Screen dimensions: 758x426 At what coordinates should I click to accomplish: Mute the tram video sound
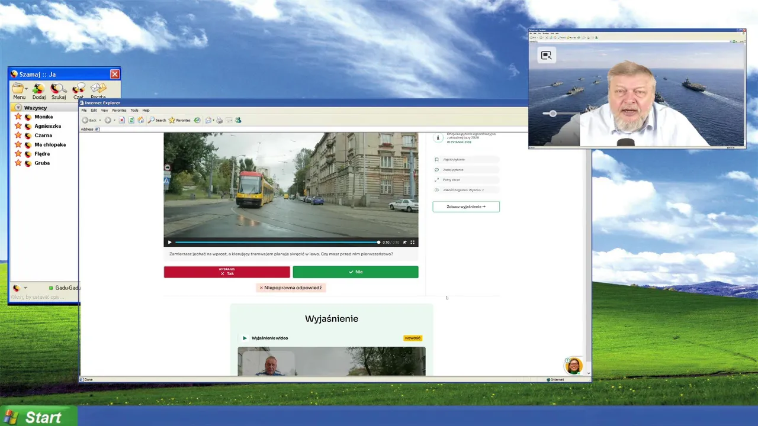click(x=405, y=242)
